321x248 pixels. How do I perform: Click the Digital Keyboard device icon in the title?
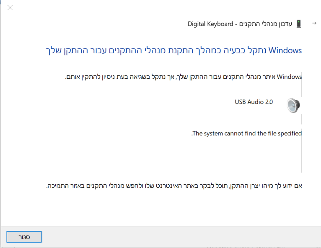pyautogui.click(x=299, y=24)
